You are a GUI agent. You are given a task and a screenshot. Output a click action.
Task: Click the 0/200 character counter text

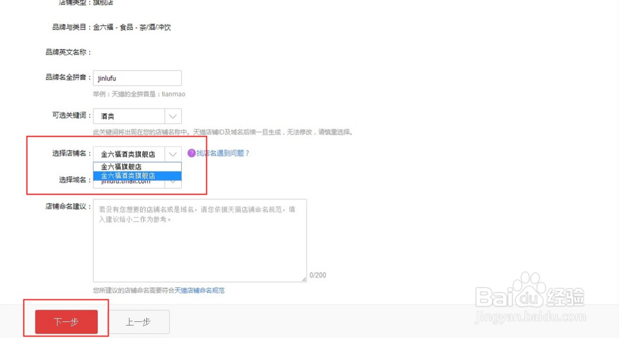pyautogui.click(x=318, y=275)
